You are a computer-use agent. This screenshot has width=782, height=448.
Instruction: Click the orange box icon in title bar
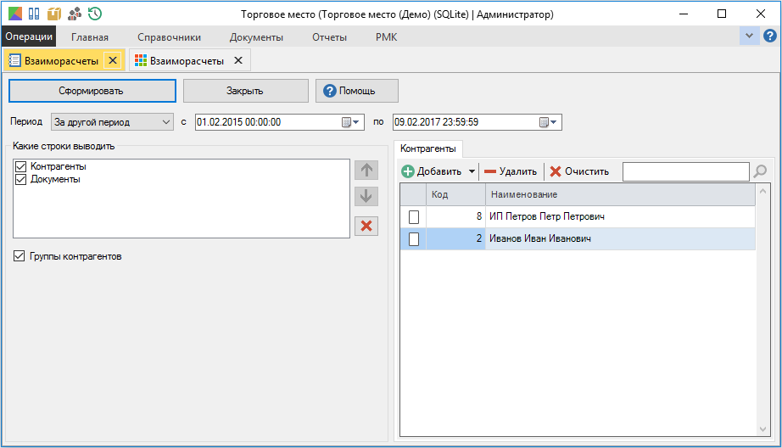54,14
